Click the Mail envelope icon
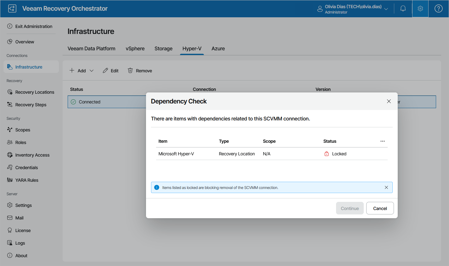 coord(10,218)
